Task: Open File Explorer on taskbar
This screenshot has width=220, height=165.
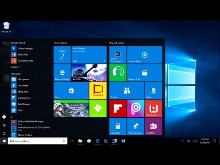Action: [80, 141]
